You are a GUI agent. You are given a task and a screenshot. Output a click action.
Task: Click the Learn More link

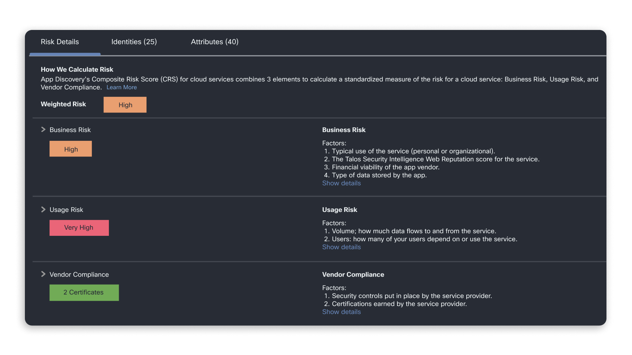coord(122,87)
